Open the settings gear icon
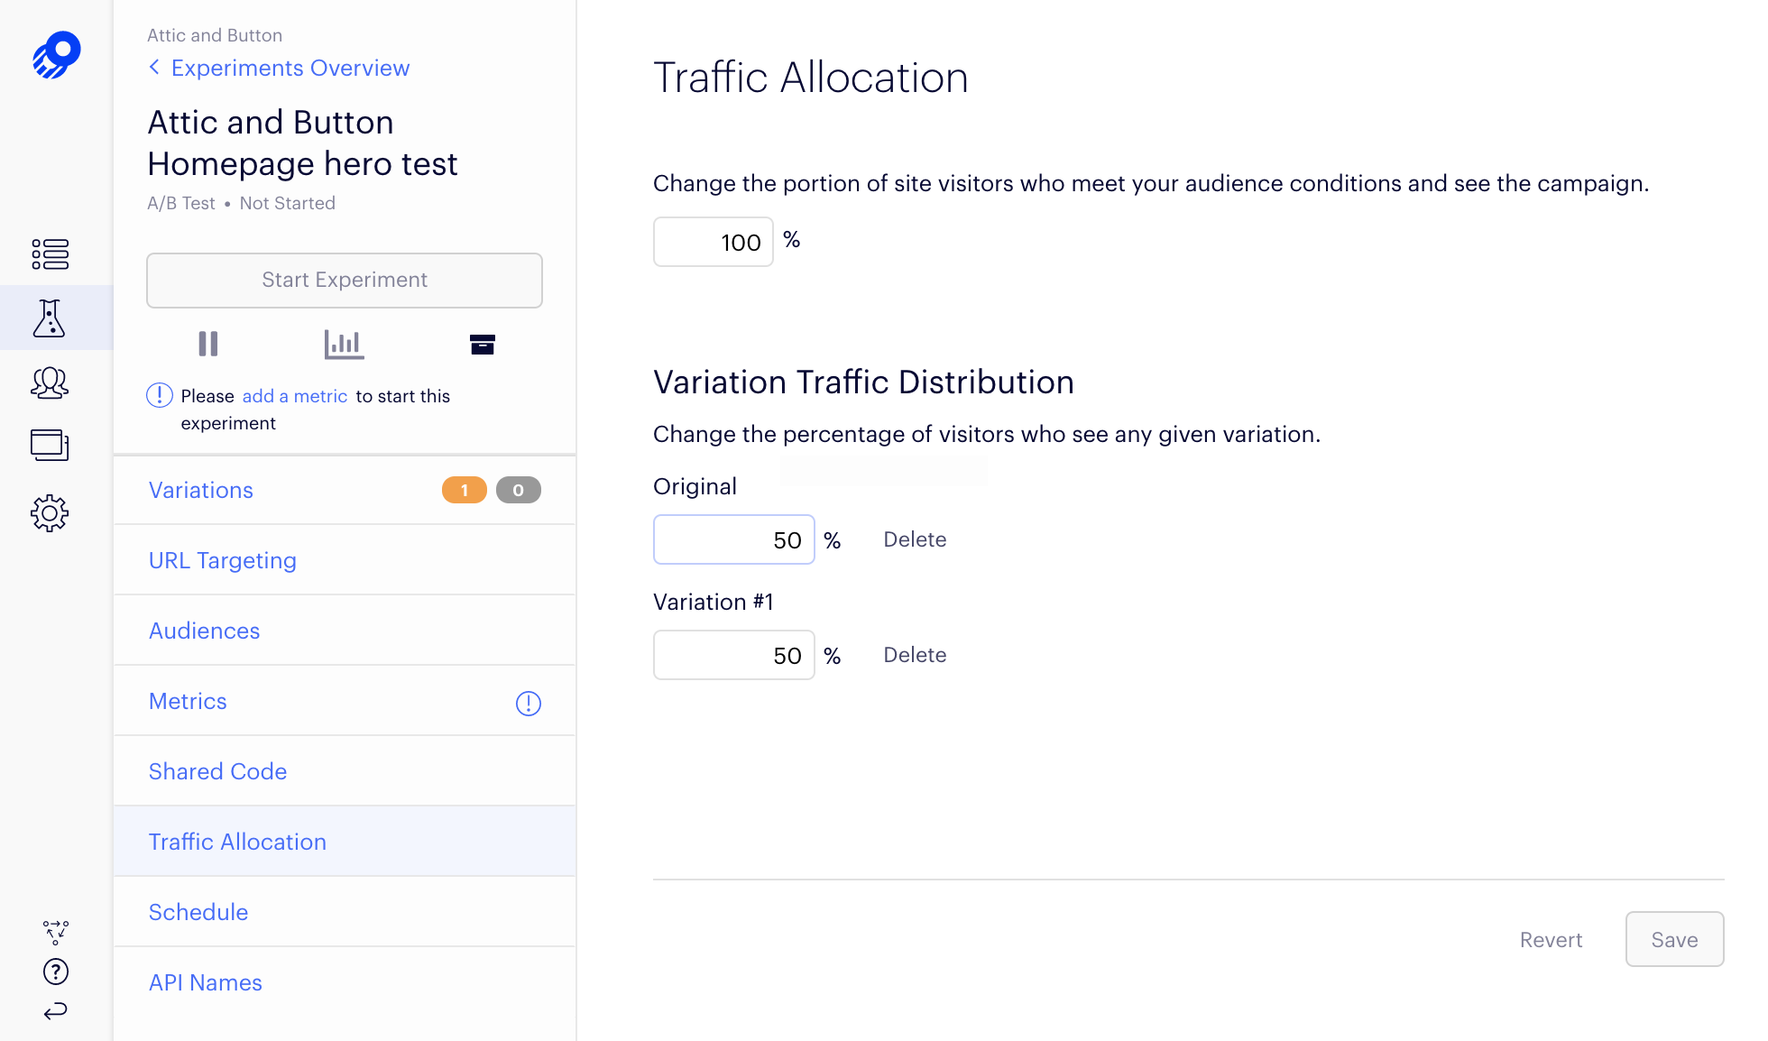The width and height of the screenshot is (1768, 1041). point(50,513)
